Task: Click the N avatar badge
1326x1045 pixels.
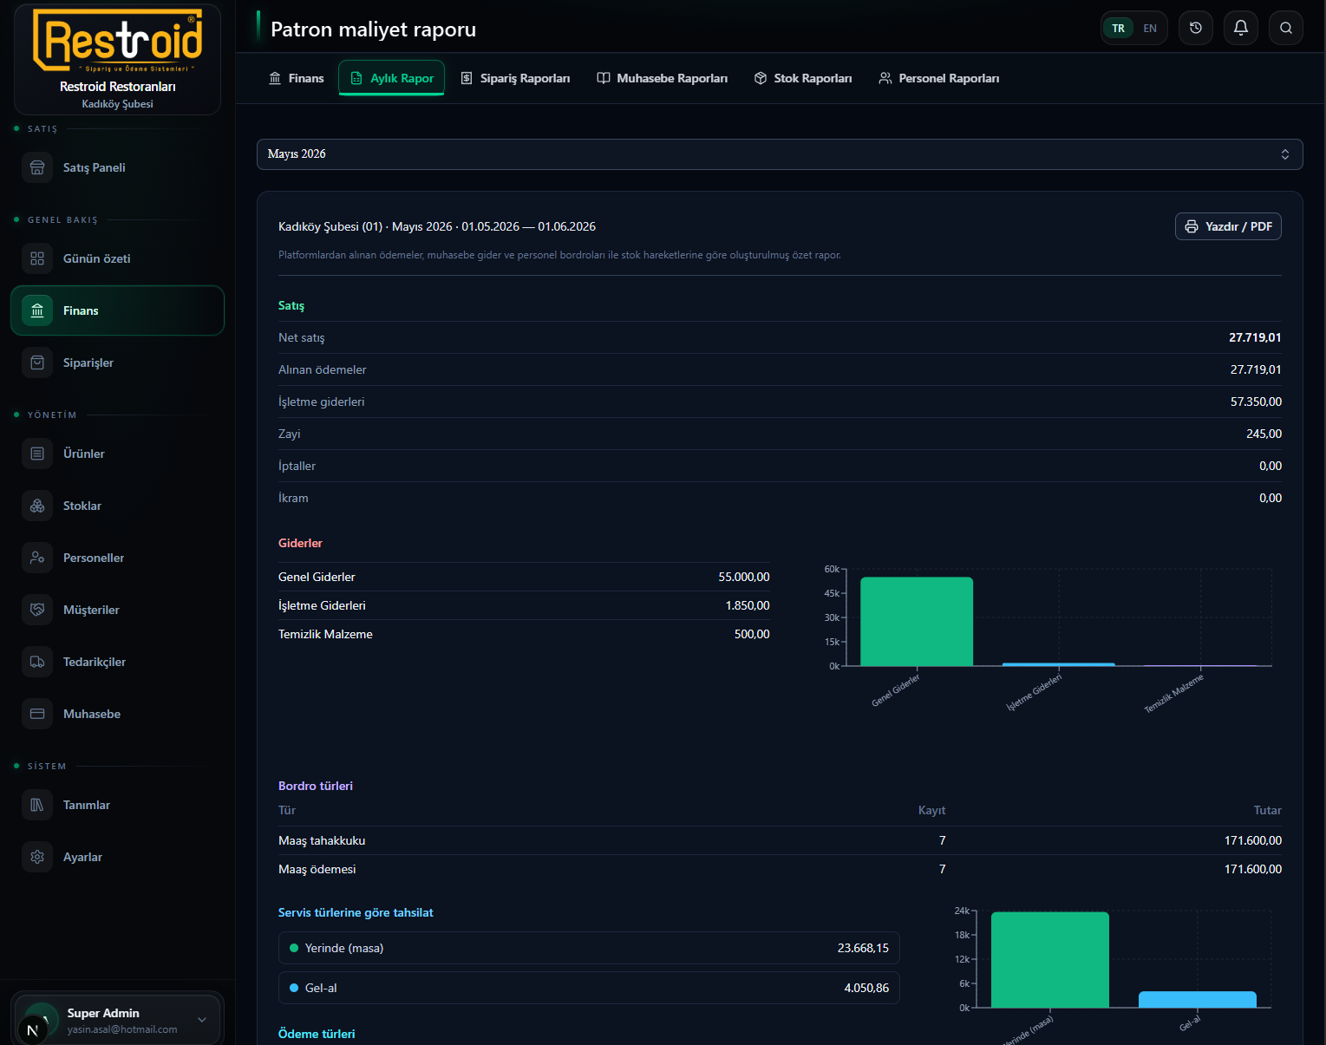Action: [33, 1030]
